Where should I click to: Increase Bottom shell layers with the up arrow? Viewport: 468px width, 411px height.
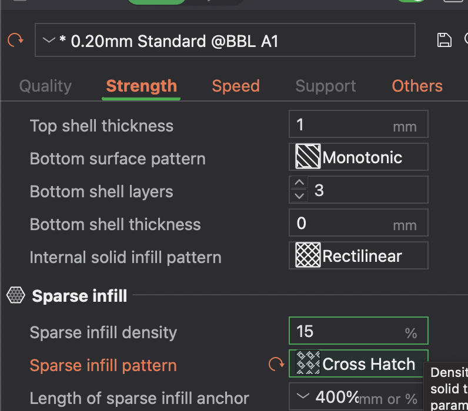coord(299,183)
